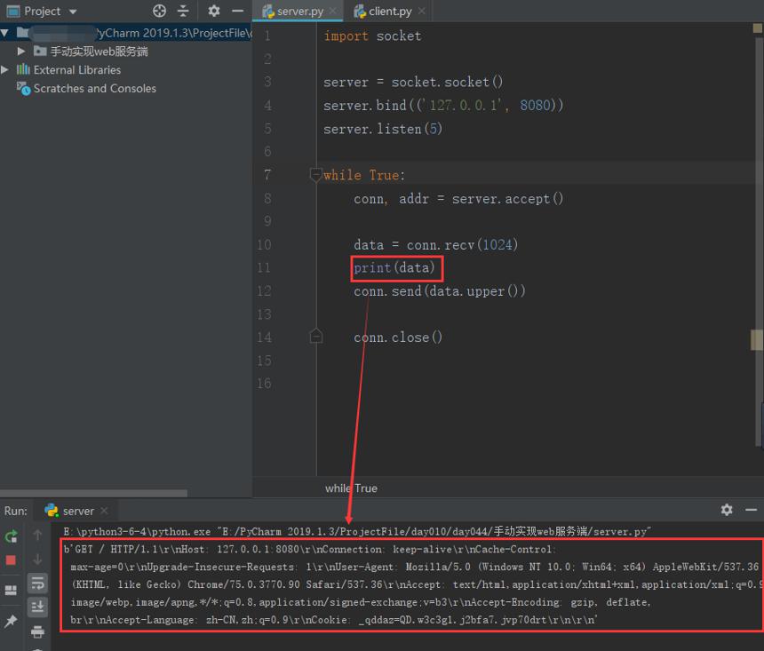Rerun server with the green rerun icon
764x651 pixels.
(x=12, y=536)
